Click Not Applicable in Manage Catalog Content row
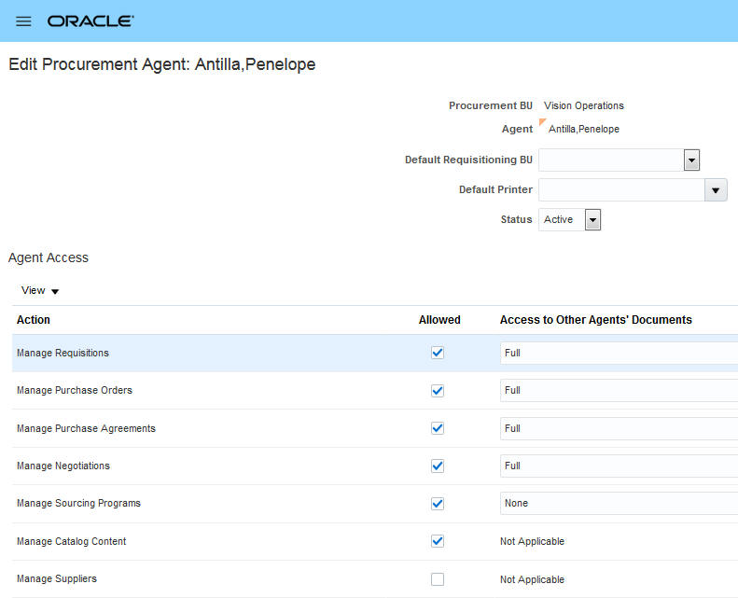 click(x=532, y=541)
